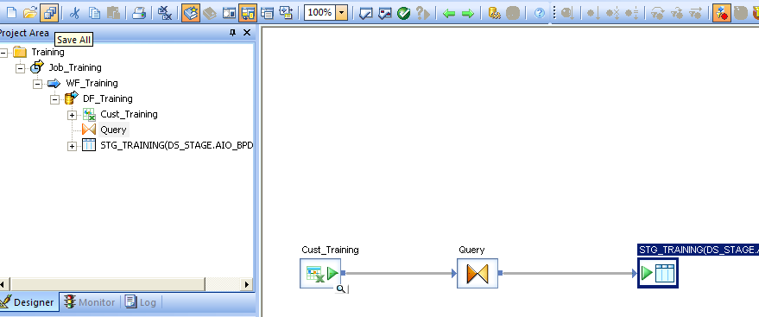Click the green Validate checkmark icon
759x317 pixels.
click(404, 13)
